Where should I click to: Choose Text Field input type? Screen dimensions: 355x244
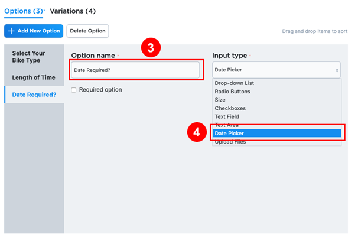[227, 116]
